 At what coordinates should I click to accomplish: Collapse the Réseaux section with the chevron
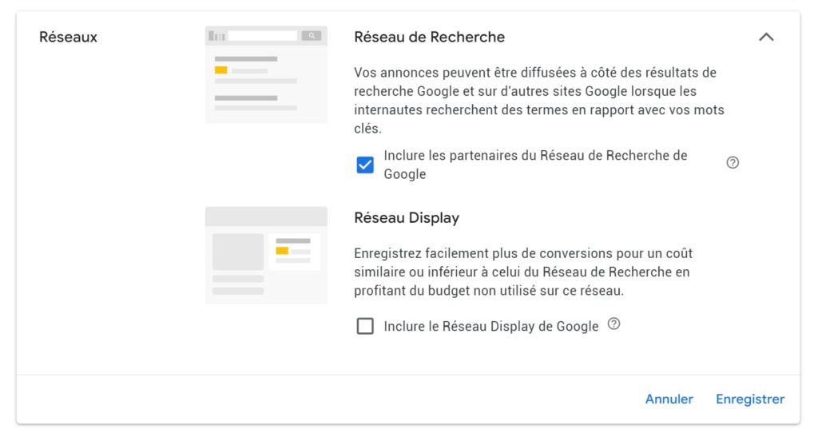coord(766,37)
